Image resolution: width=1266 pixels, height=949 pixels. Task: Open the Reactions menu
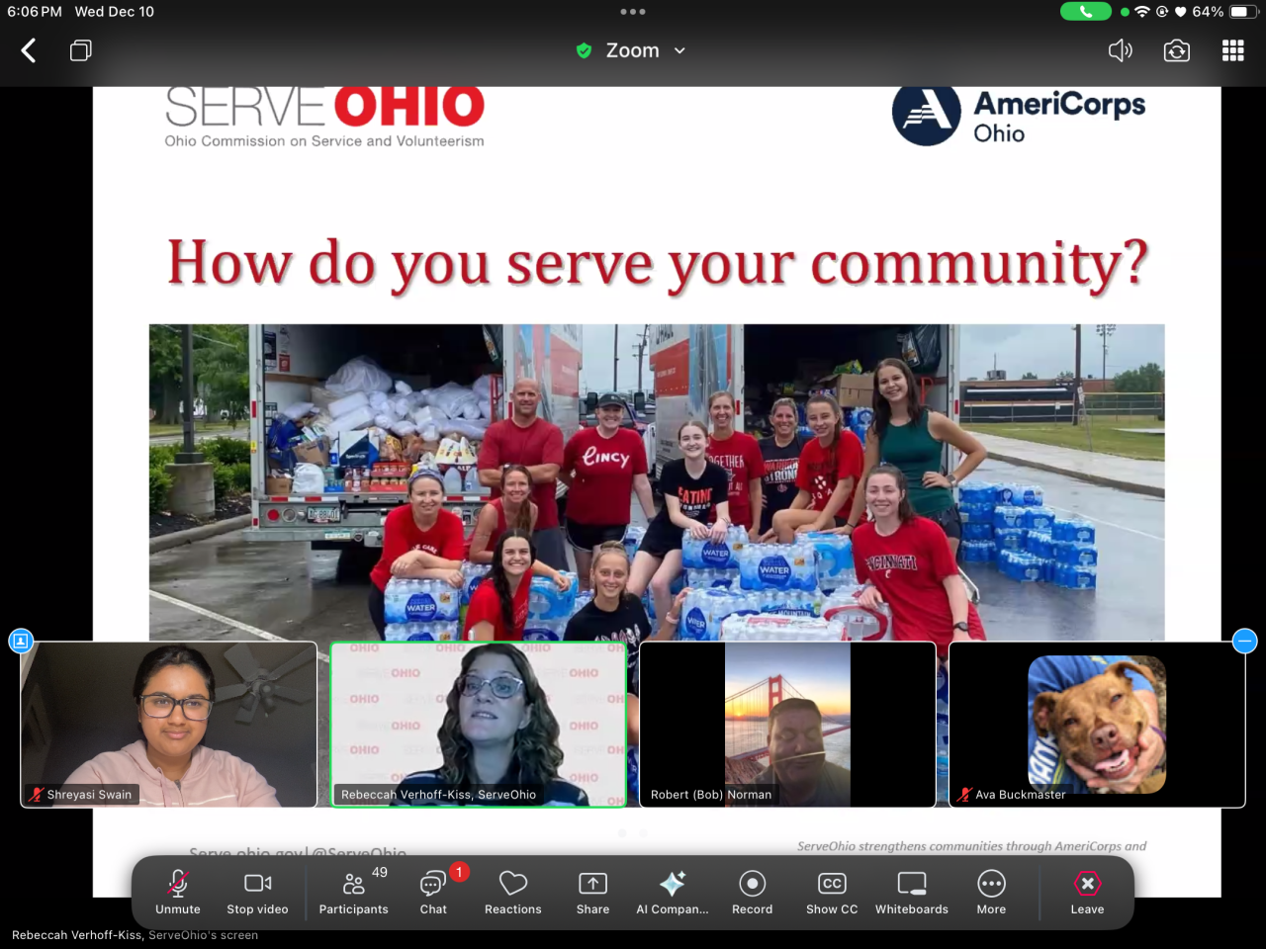[513, 892]
